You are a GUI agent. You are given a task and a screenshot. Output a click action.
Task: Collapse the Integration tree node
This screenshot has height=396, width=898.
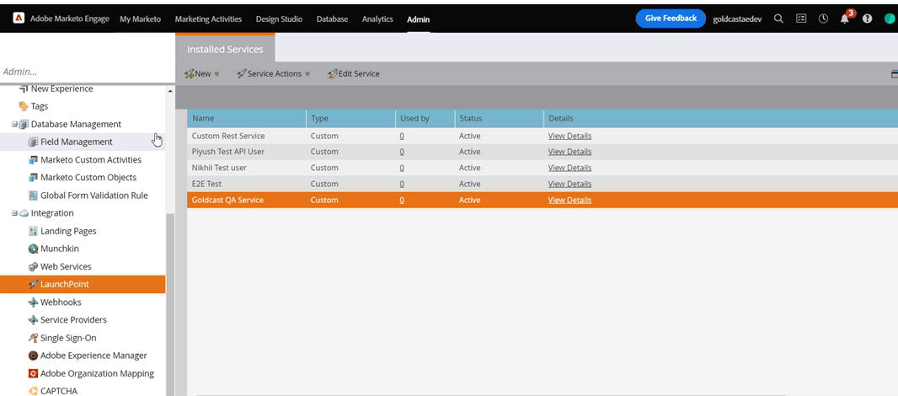coord(14,213)
